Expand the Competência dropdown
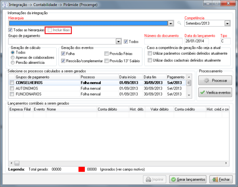238x187 pixels. (227, 23)
